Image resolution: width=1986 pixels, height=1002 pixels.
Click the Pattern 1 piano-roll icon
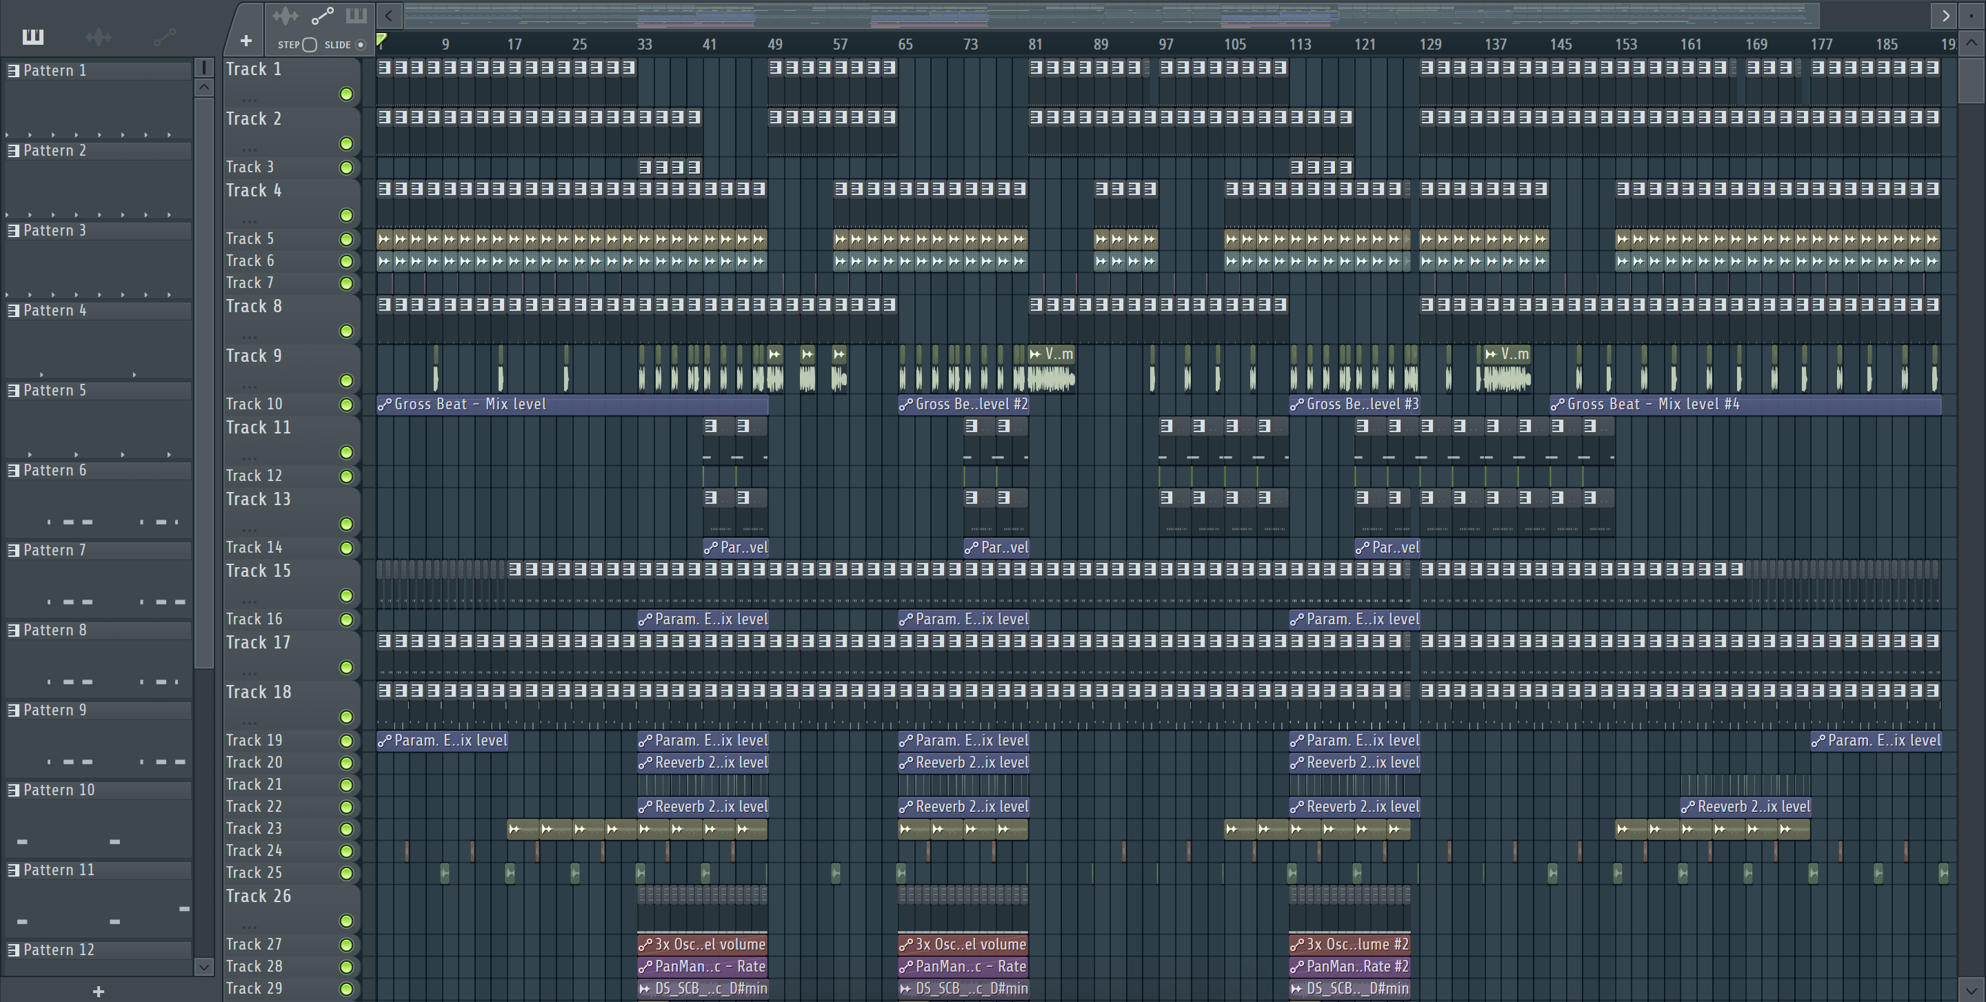[x=13, y=71]
